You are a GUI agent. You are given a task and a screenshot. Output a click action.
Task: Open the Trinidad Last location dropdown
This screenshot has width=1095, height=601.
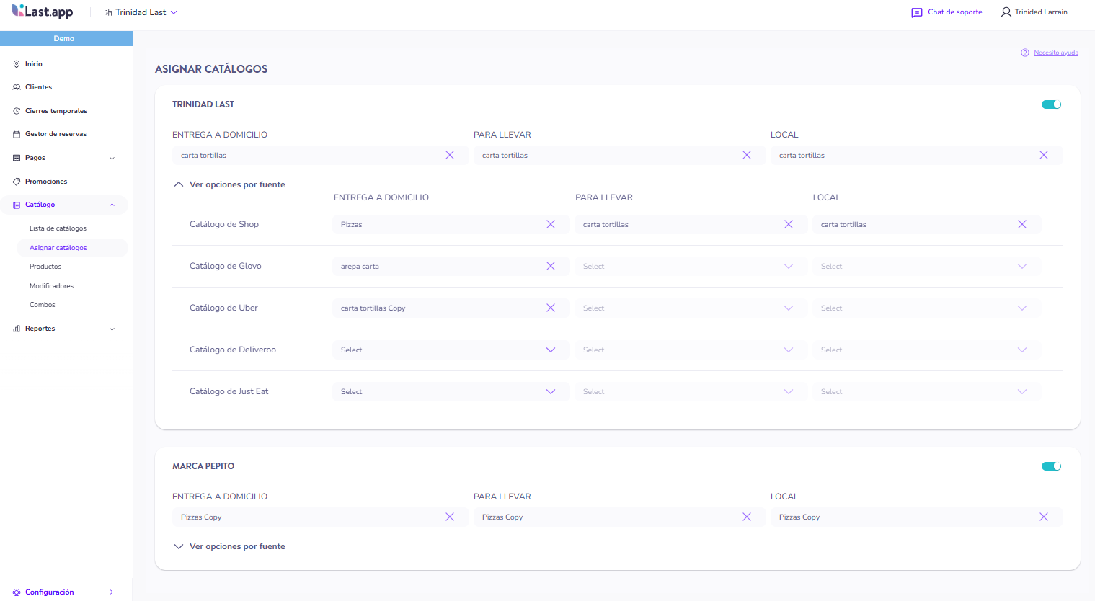click(x=141, y=12)
